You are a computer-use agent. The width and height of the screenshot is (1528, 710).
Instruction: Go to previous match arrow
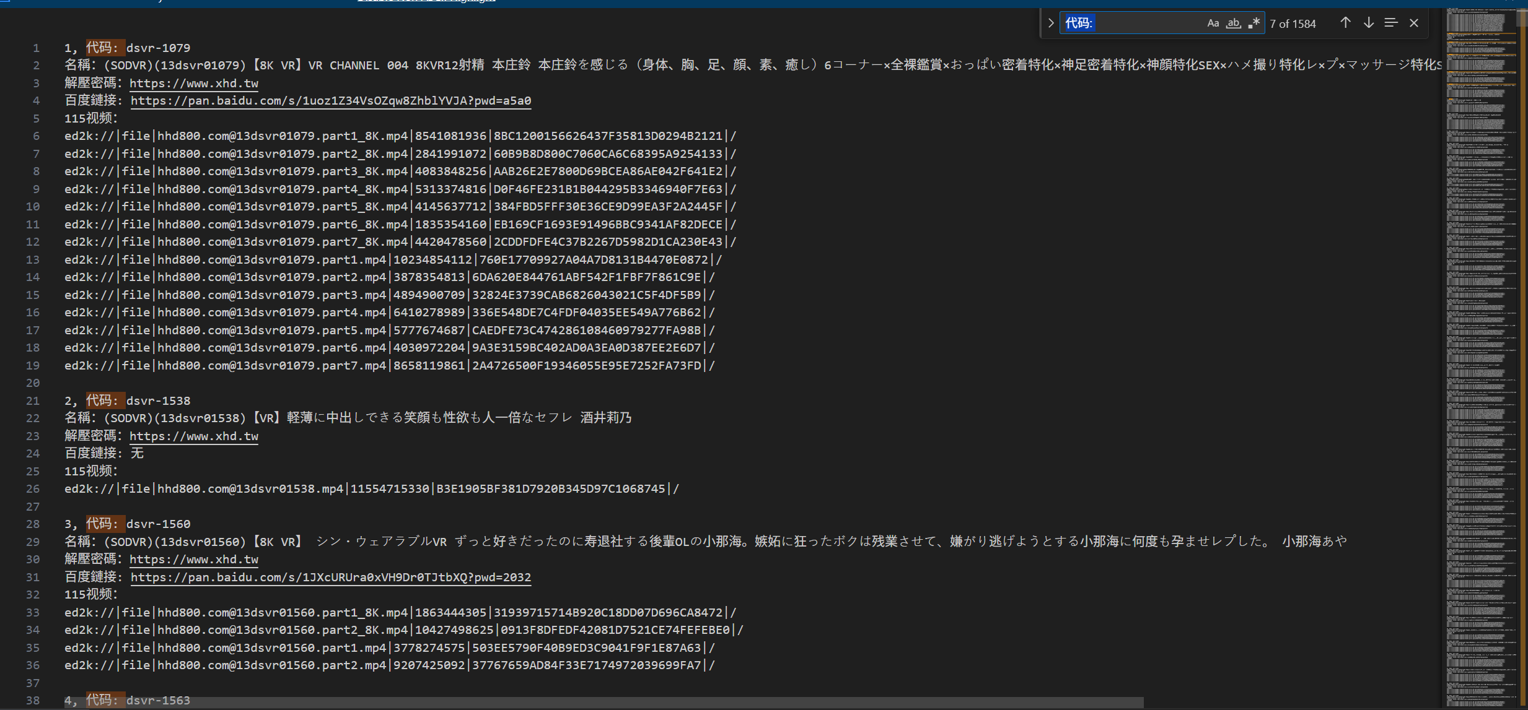(1345, 23)
